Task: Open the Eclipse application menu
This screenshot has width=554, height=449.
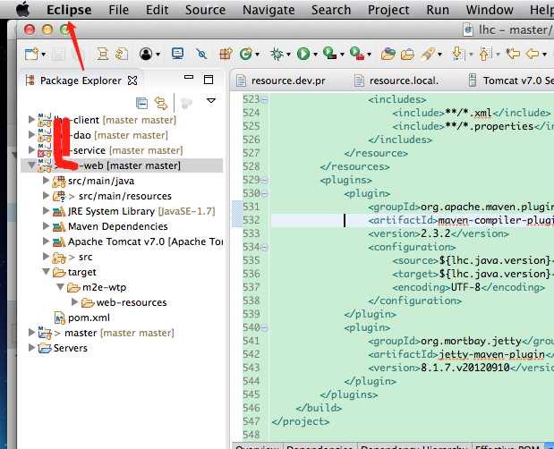Action: tap(69, 10)
